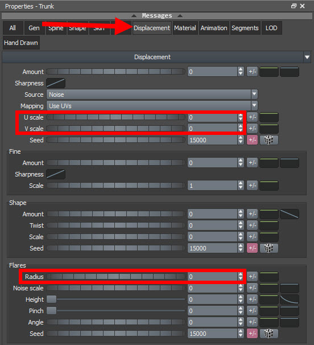The width and height of the screenshot is (314, 345).
Task: Toggle variance on Displacement Amount
Action: click(252, 72)
